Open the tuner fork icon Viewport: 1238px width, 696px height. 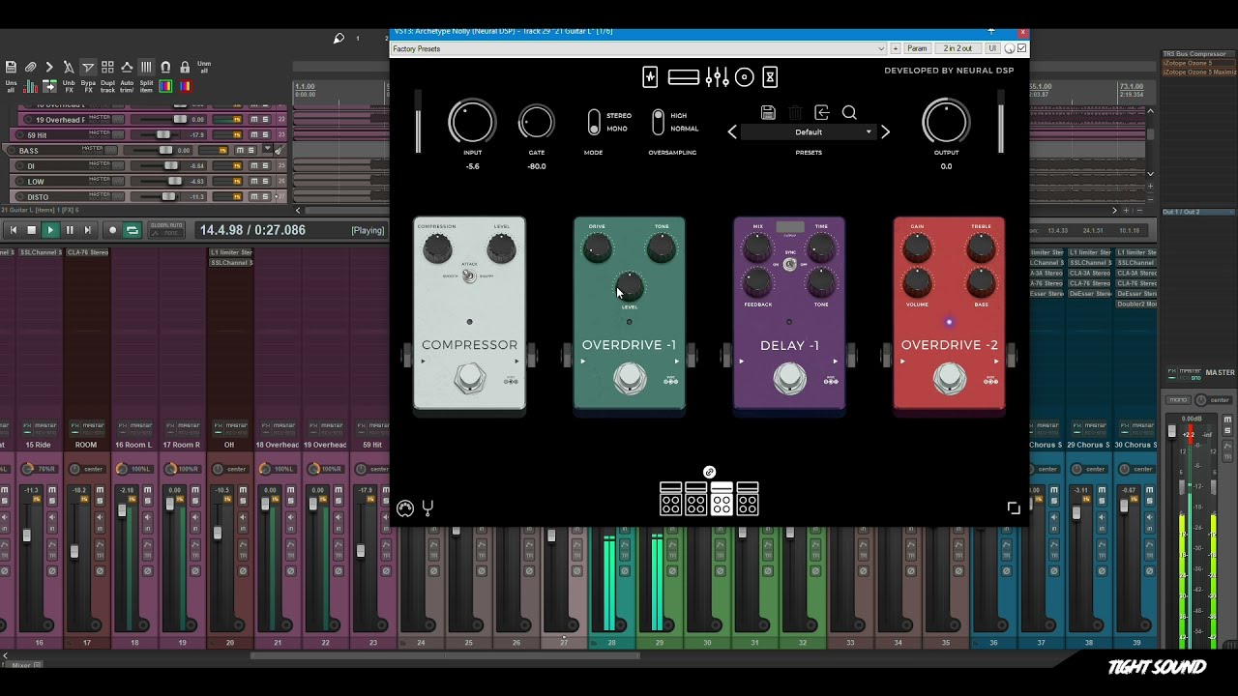click(427, 507)
